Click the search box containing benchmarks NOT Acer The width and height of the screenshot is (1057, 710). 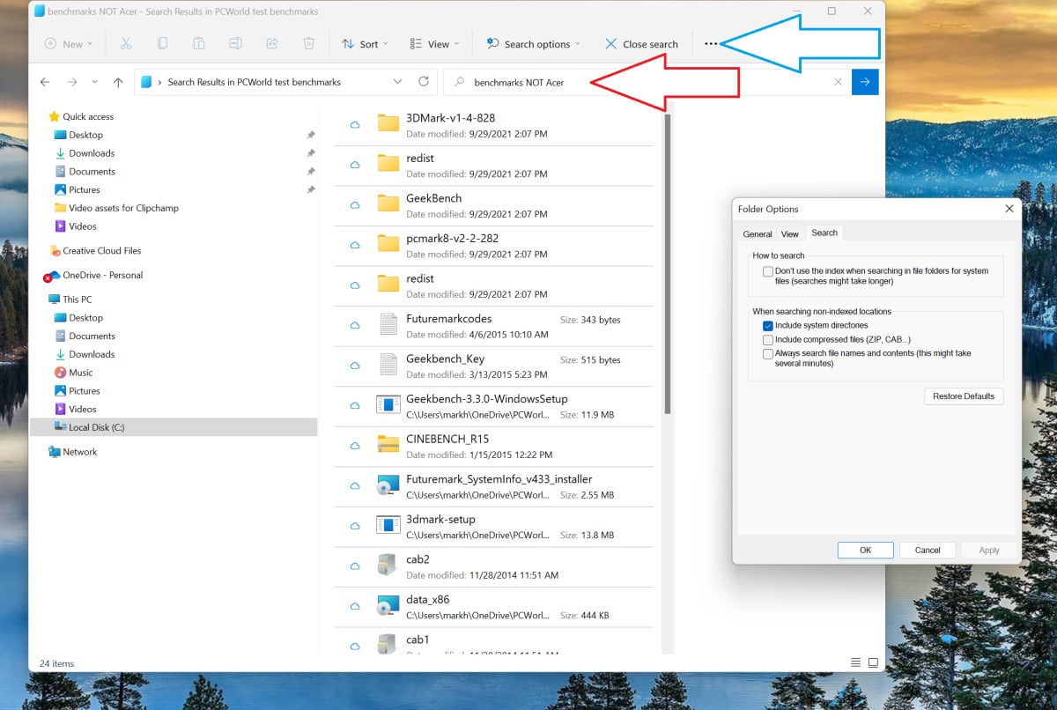[x=647, y=82]
